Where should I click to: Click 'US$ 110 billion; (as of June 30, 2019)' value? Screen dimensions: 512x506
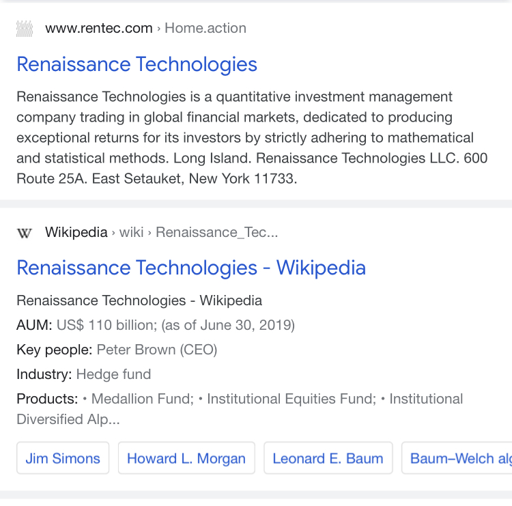[175, 325]
